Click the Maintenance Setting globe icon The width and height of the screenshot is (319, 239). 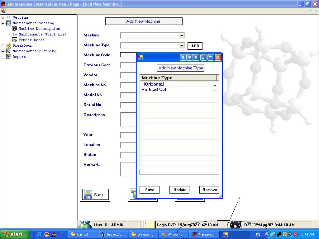pos(8,23)
